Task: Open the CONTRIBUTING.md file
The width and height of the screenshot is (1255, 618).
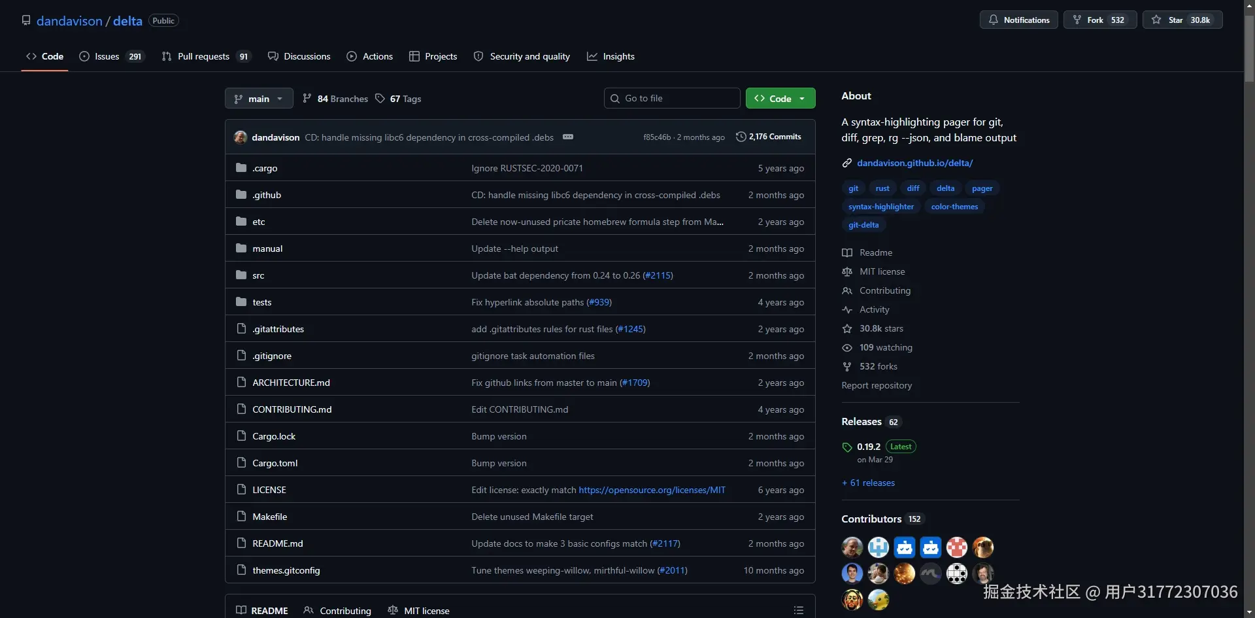Action: coord(292,409)
